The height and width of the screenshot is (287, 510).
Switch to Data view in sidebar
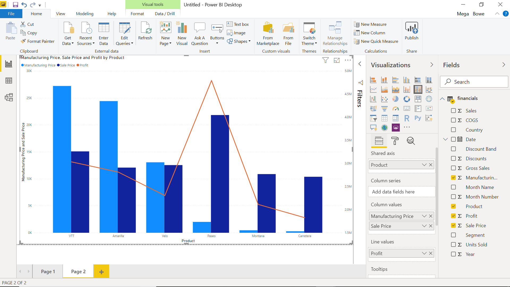(9, 81)
